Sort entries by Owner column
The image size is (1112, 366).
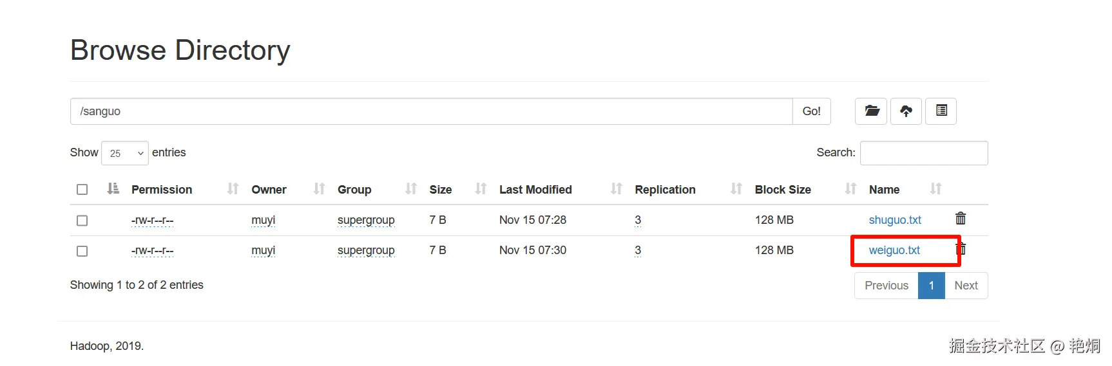269,190
